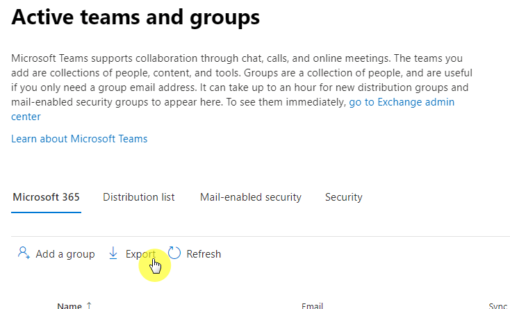Switch to the Security tab
Screen dimensions: 510x309
tap(344, 197)
